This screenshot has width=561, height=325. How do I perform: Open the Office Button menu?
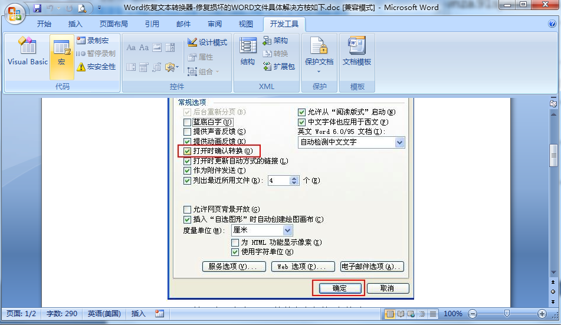click(x=15, y=14)
